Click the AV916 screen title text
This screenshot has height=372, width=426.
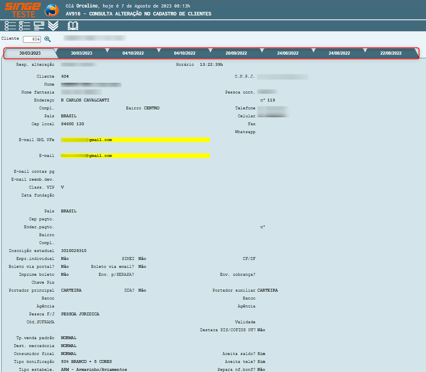point(138,14)
